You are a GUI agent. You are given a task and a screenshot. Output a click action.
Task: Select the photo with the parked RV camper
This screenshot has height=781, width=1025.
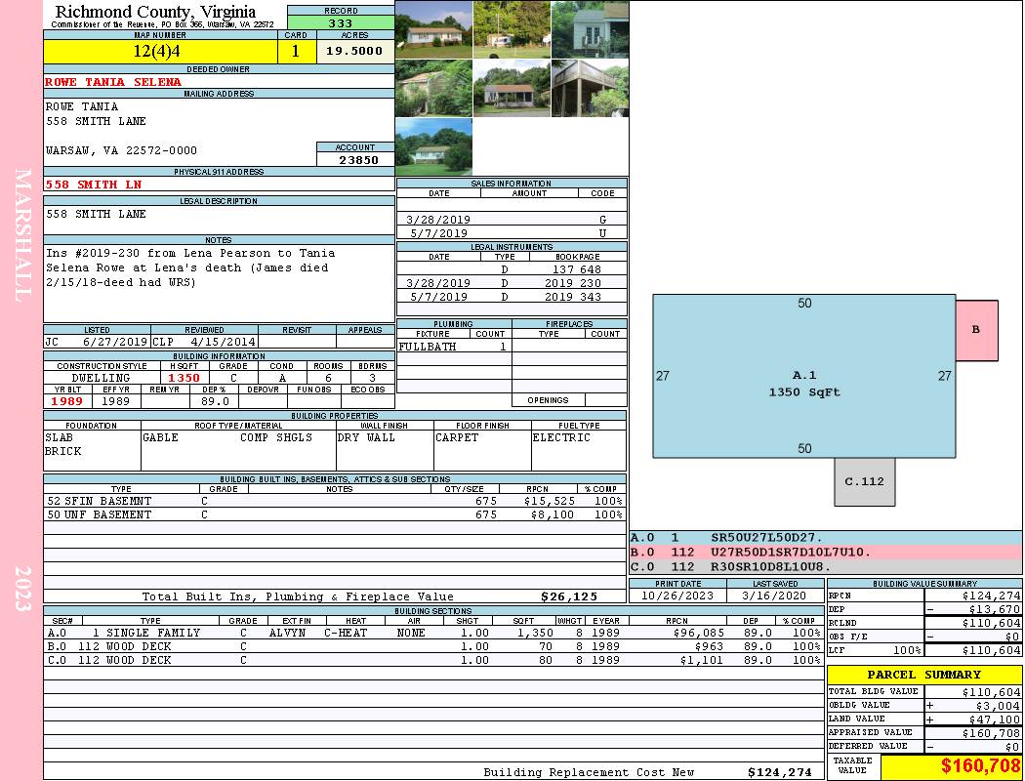tap(512, 29)
